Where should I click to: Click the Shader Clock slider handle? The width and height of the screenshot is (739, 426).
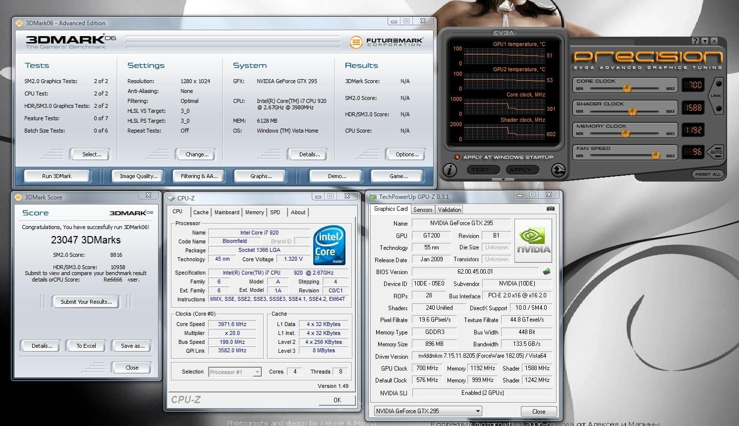point(632,111)
